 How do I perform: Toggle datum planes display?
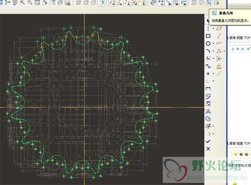click(112, 3)
